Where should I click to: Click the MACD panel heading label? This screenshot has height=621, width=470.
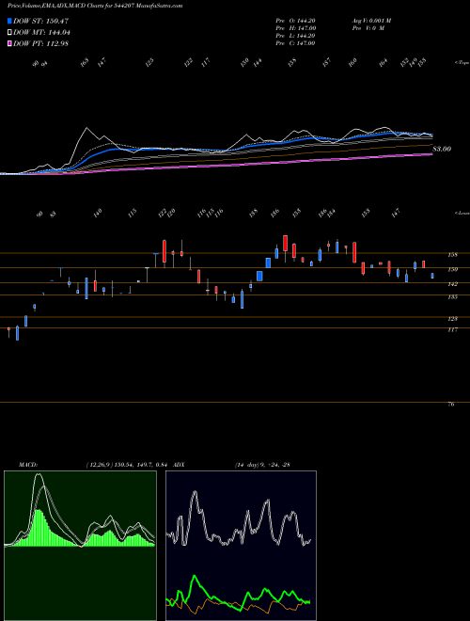27,465
